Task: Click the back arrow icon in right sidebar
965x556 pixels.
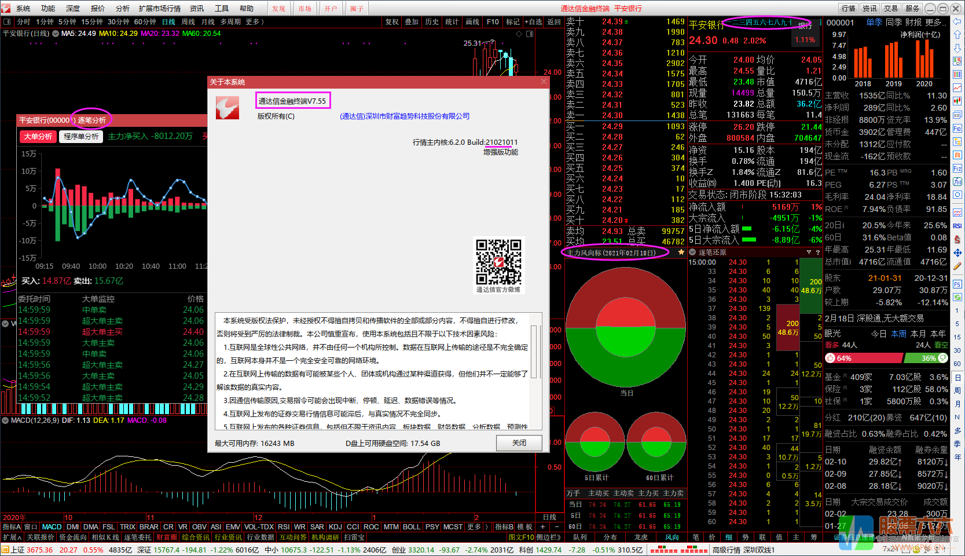Action: 957,21
